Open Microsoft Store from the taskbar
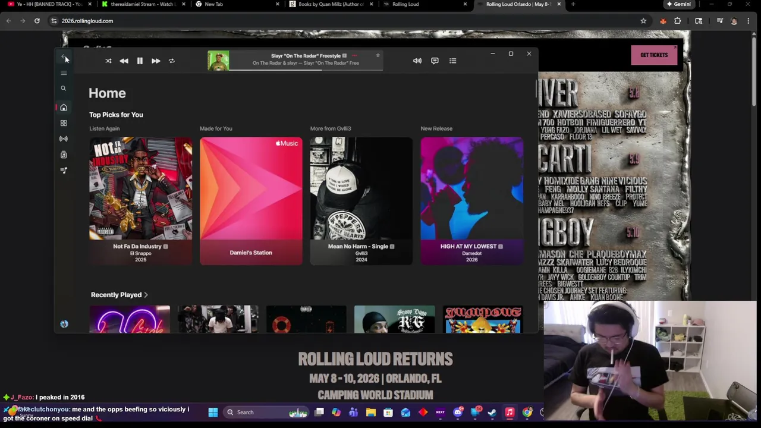Image resolution: width=761 pixels, height=428 pixels. [x=388, y=412]
